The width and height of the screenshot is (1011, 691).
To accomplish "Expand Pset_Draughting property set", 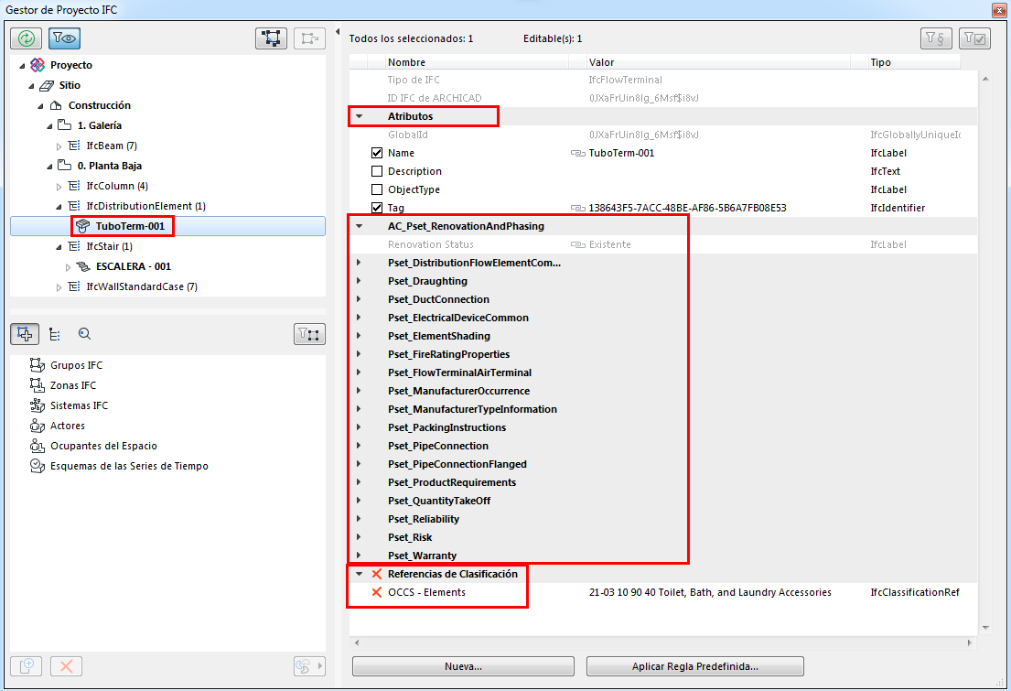I will click(x=359, y=281).
